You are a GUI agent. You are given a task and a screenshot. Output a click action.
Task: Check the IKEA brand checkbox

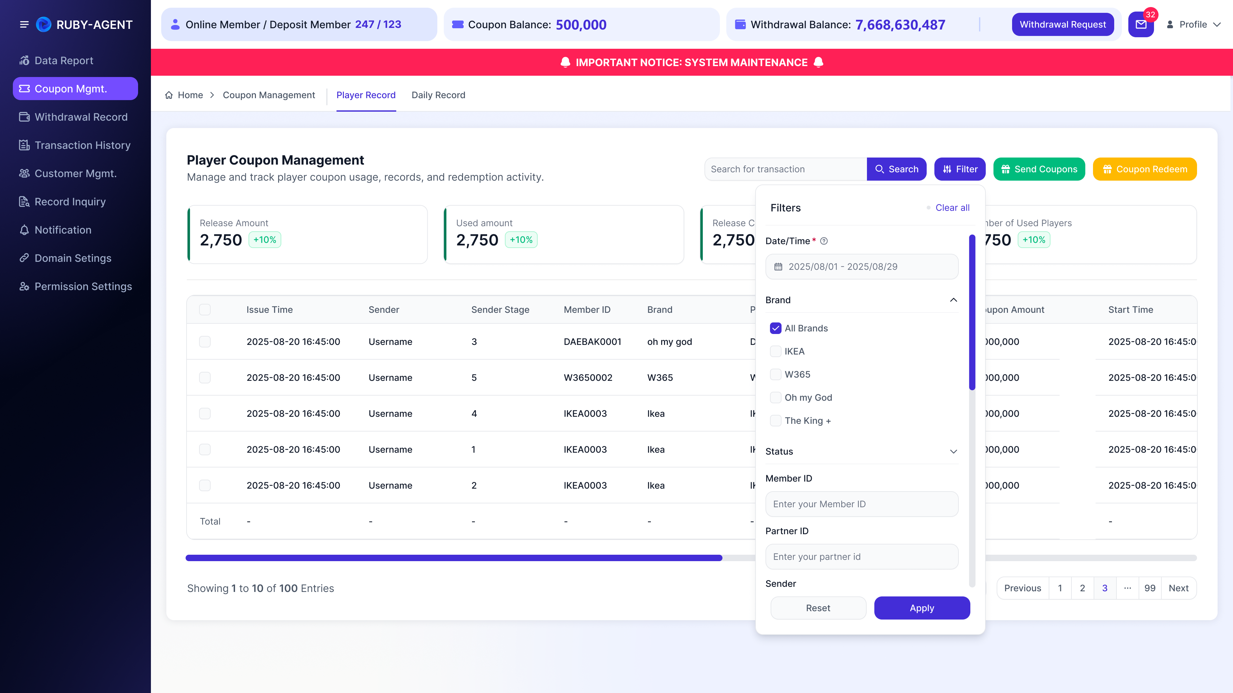click(775, 351)
